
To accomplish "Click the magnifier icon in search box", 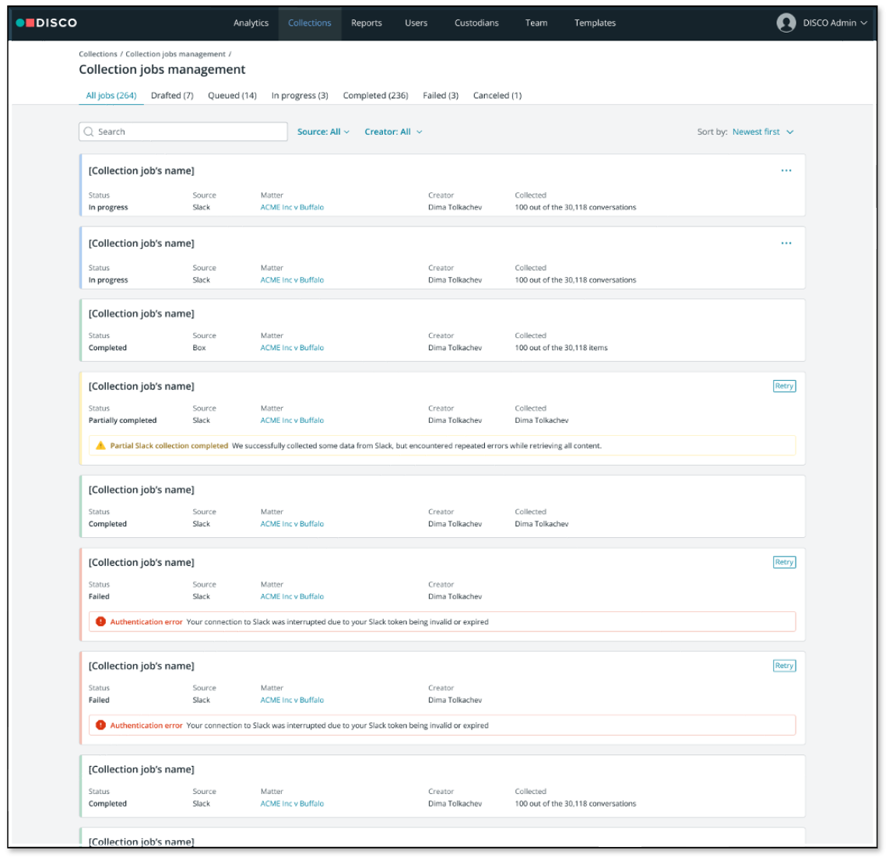I will point(89,132).
